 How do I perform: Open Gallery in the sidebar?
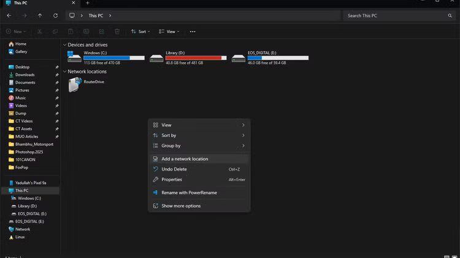[x=21, y=51]
